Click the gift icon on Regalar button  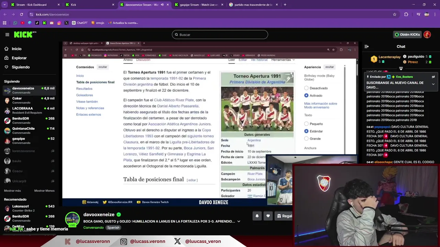[279, 216]
